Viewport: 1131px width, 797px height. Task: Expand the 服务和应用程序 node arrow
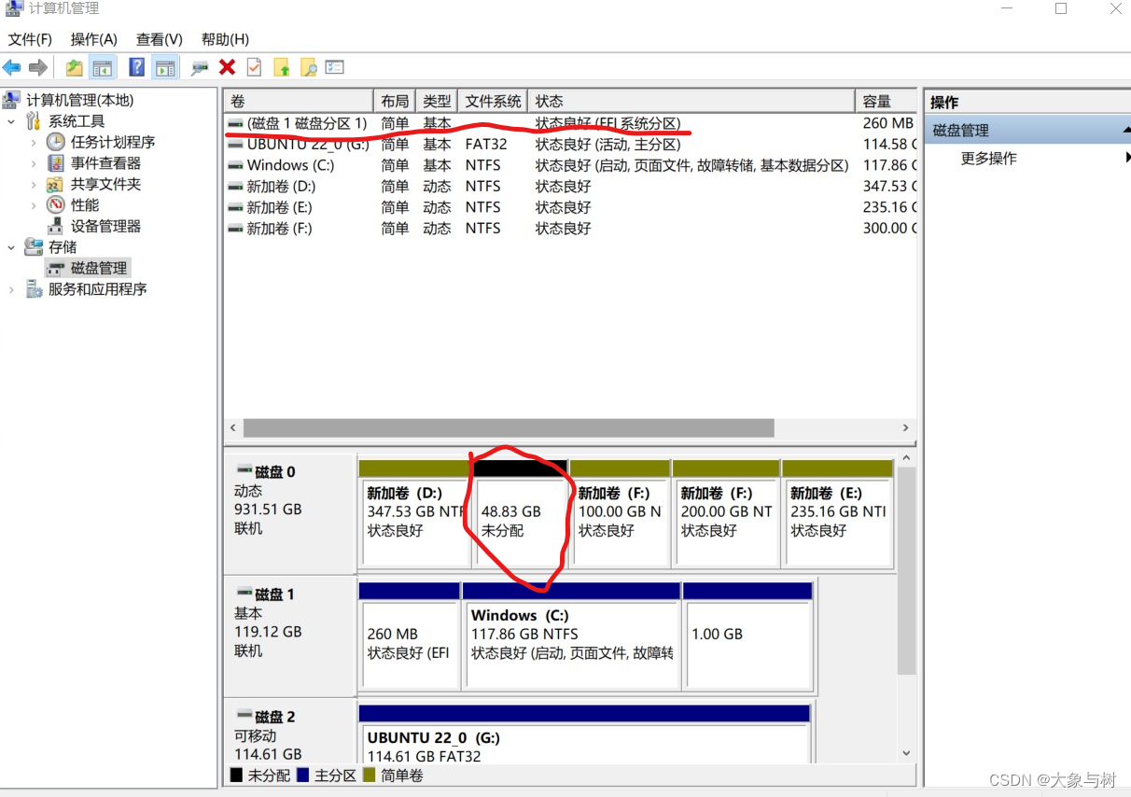pyautogui.click(x=11, y=289)
